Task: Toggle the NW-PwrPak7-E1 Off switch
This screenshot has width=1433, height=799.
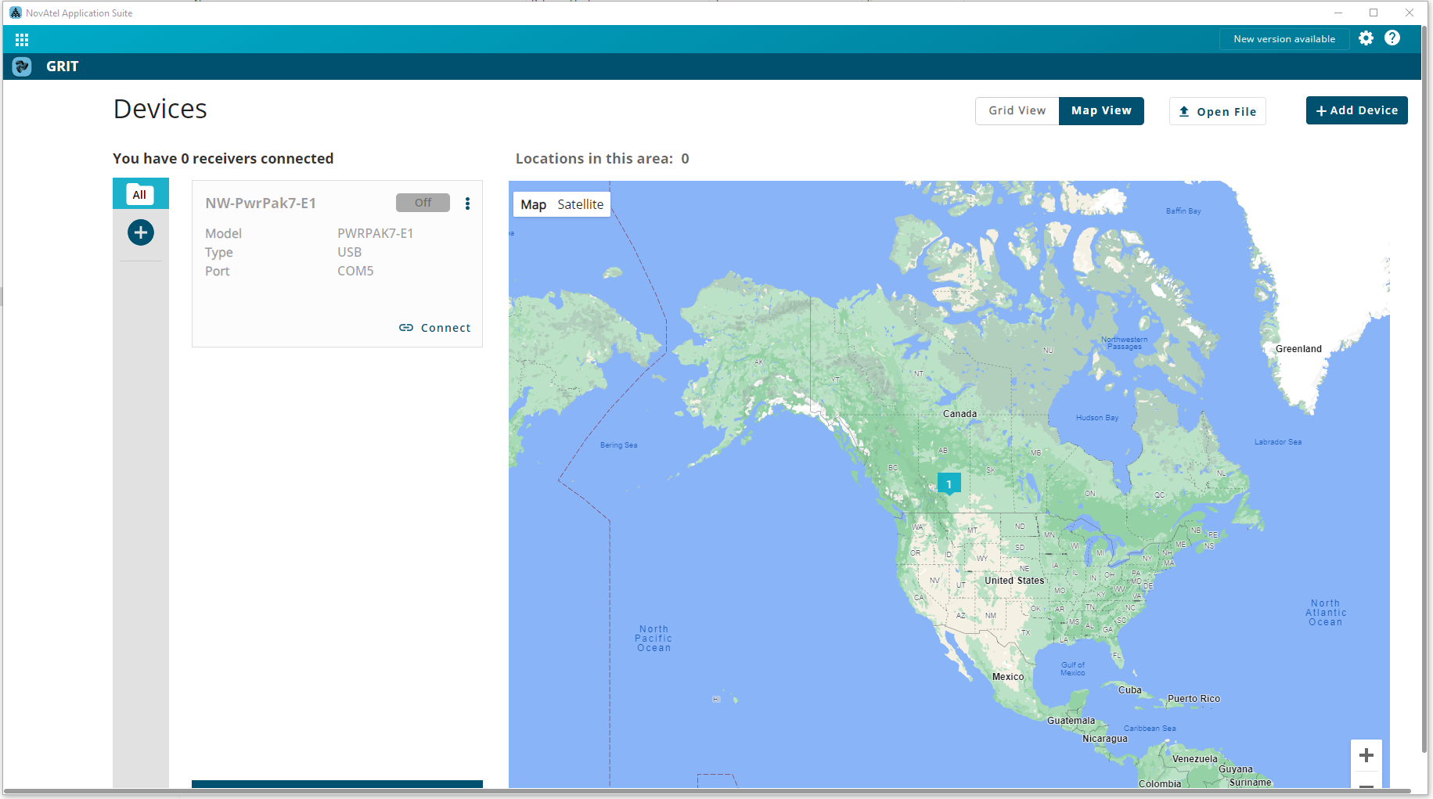Action: [423, 203]
